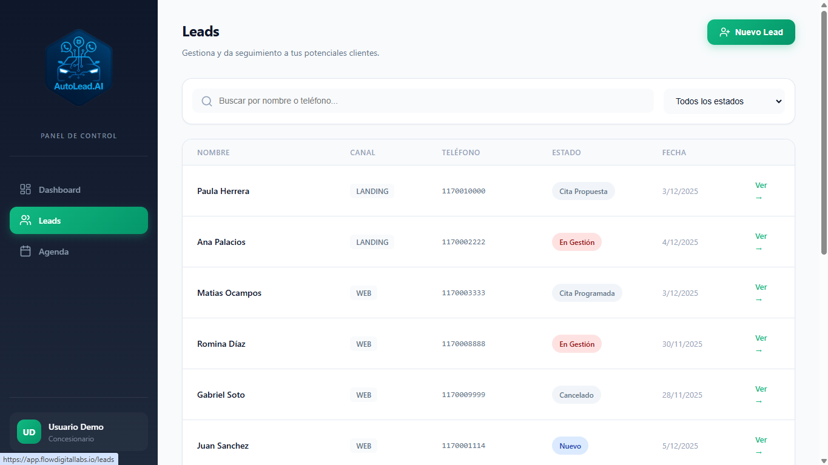Click Paula Herrera's LANDING channel tag
This screenshot has height=465, width=828.
(x=372, y=191)
